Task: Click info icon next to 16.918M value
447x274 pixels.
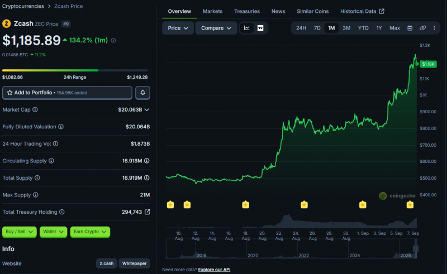Action: point(147,161)
